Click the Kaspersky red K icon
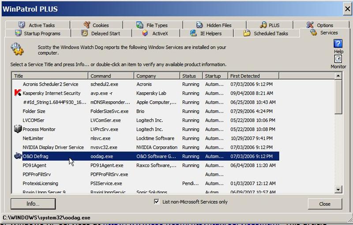 pyautogui.click(x=18, y=93)
